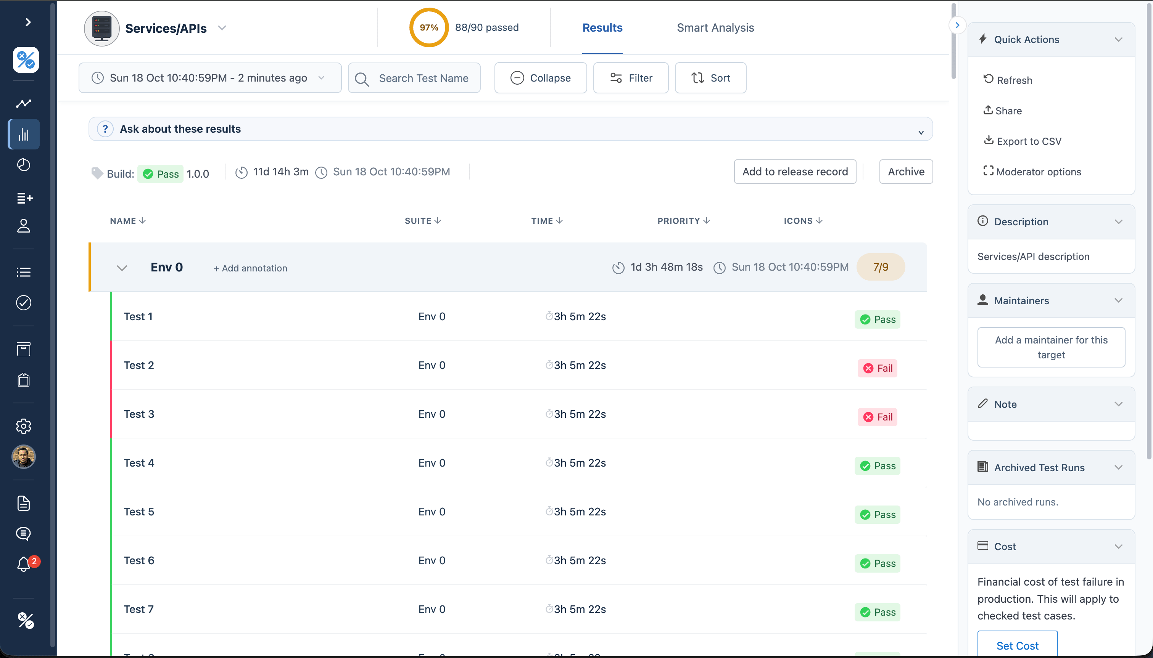The image size is (1153, 658).
Task: Select the Results tab
Action: point(602,27)
